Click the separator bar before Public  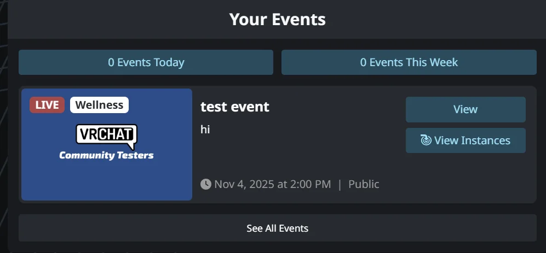340,184
